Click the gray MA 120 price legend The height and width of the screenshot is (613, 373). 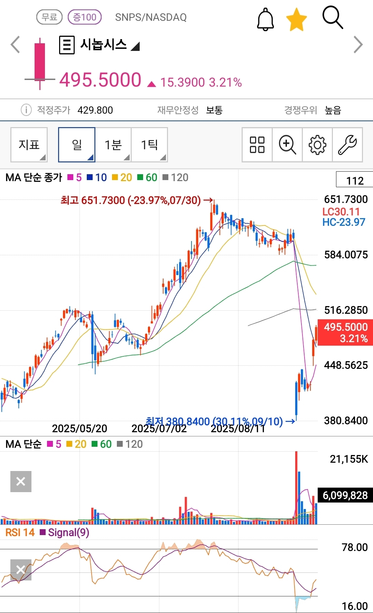click(x=175, y=177)
